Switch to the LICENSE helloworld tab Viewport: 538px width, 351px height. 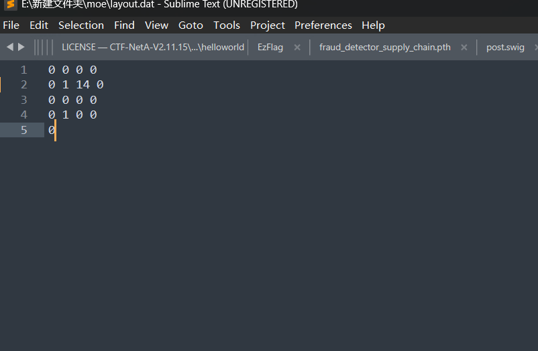click(152, 48)
